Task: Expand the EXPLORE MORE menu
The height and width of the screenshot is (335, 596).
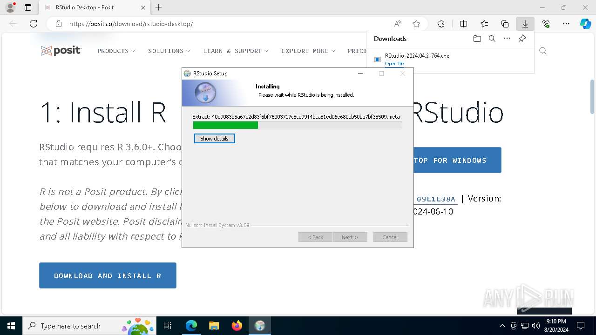Action: (x=309, y=51)
